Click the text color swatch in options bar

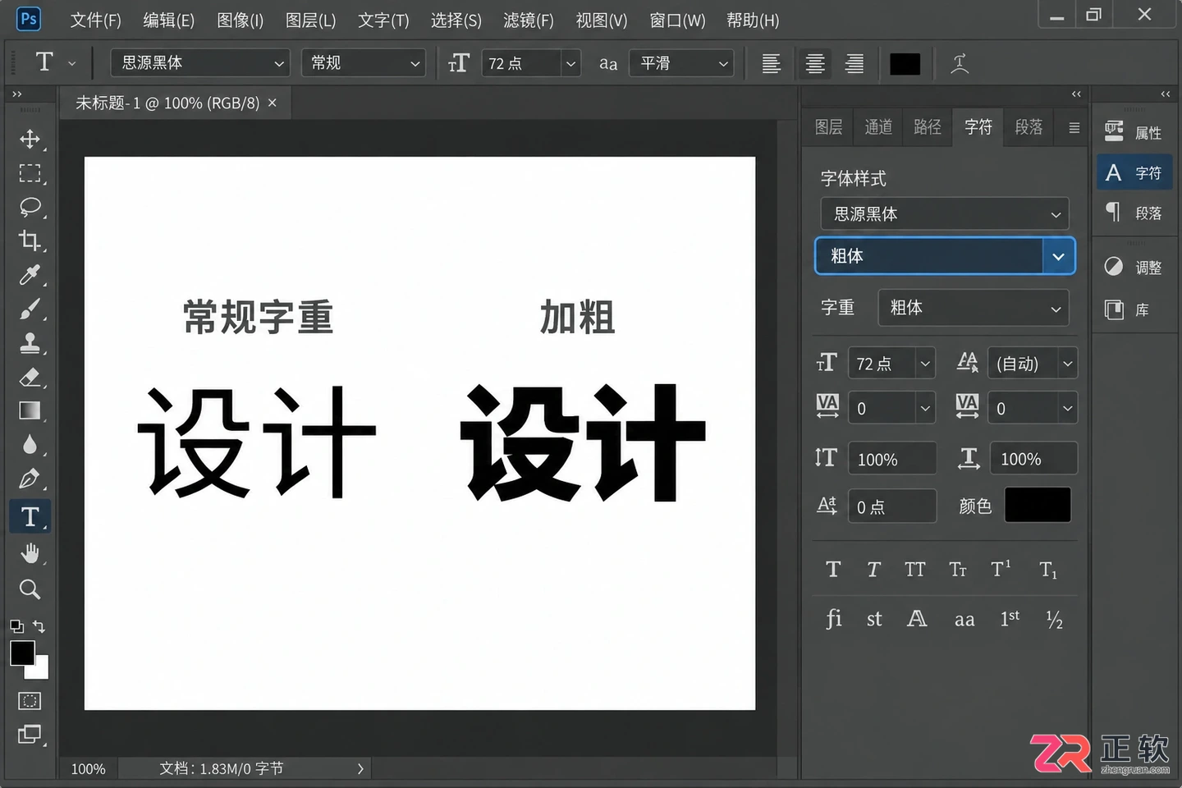(x=905, y=64)
